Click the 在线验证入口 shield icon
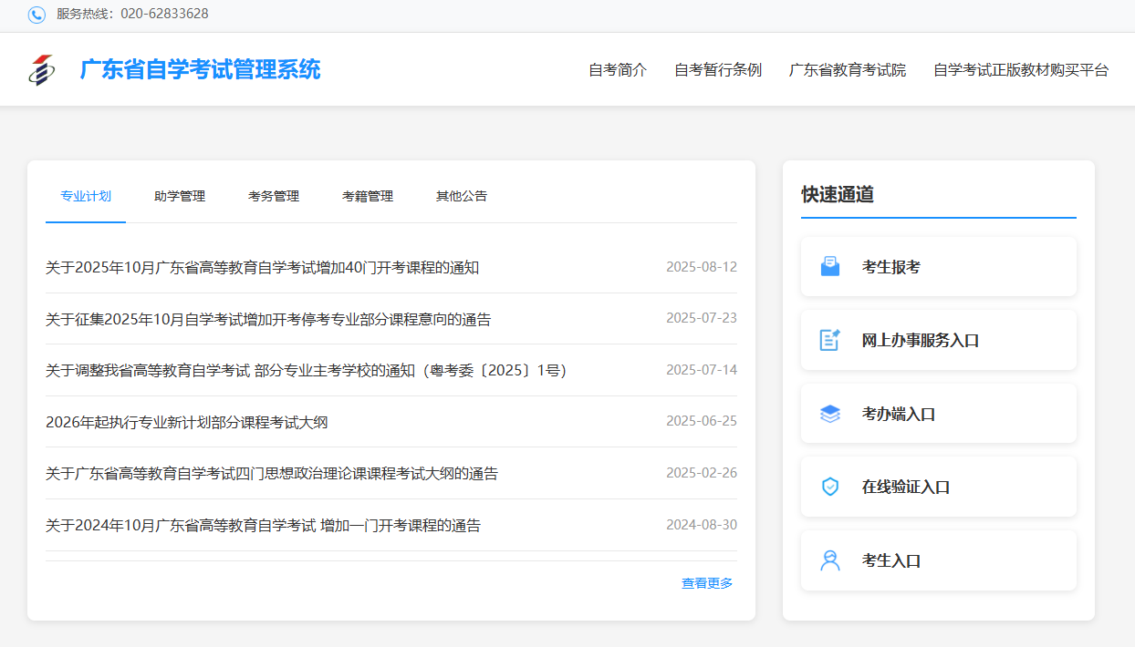This screenshot has height=647, width=1135. pos(829,487)
